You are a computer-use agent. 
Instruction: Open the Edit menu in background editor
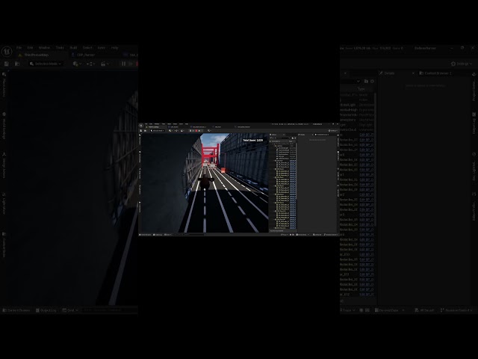30,48
